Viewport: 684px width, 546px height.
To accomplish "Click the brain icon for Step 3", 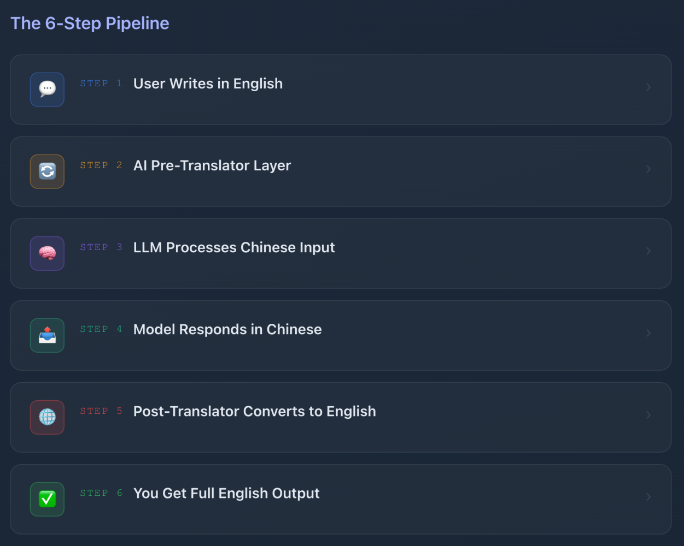I will [x=47, y=253].
